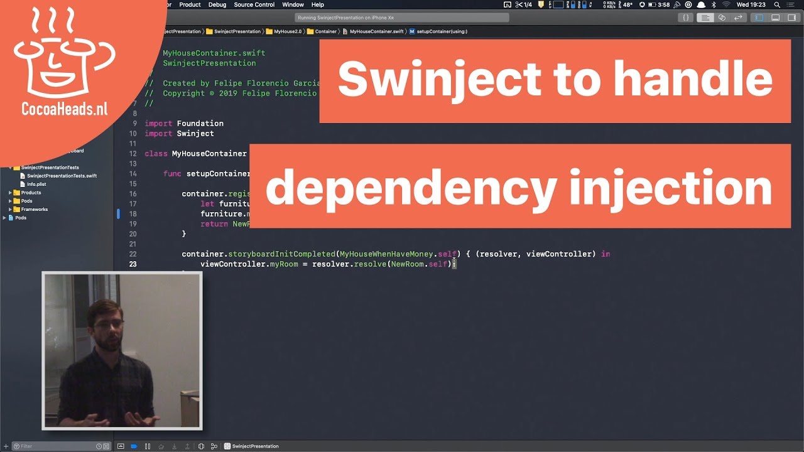
Task: Open the debug view hierarchy
Action: (201, 446)
